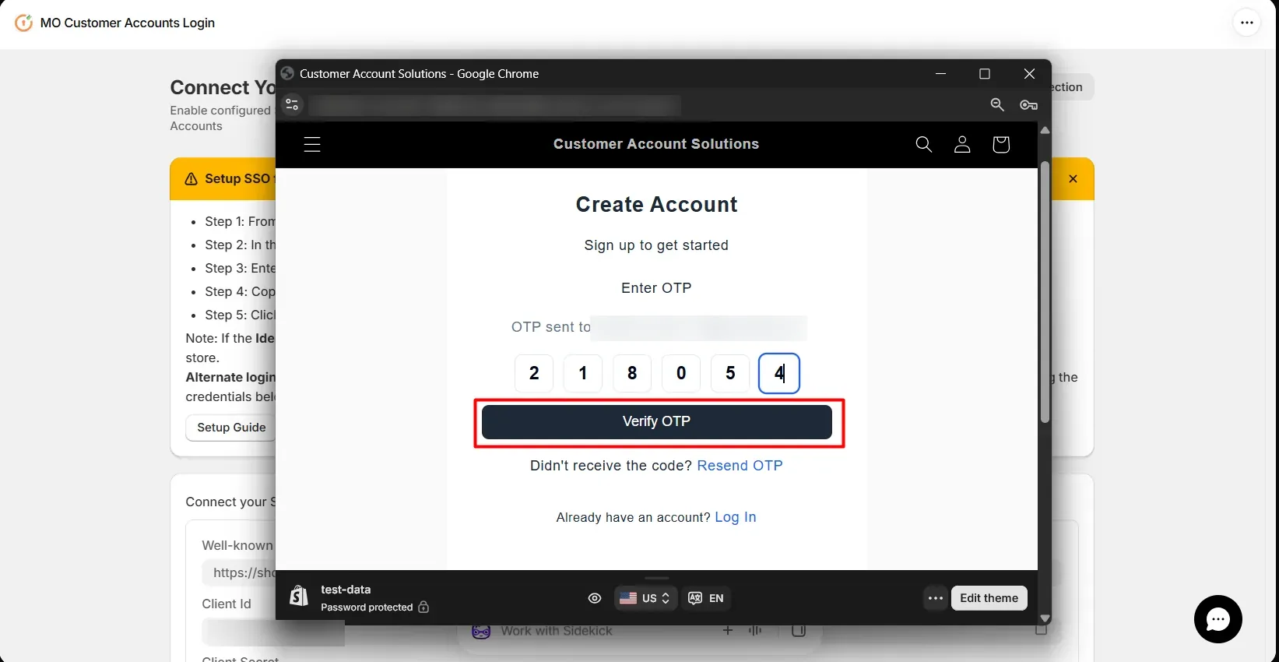This screenshot has height=662, width=1279.
Task: Select the last OTP digit box
Action: (x=779, y=373)
